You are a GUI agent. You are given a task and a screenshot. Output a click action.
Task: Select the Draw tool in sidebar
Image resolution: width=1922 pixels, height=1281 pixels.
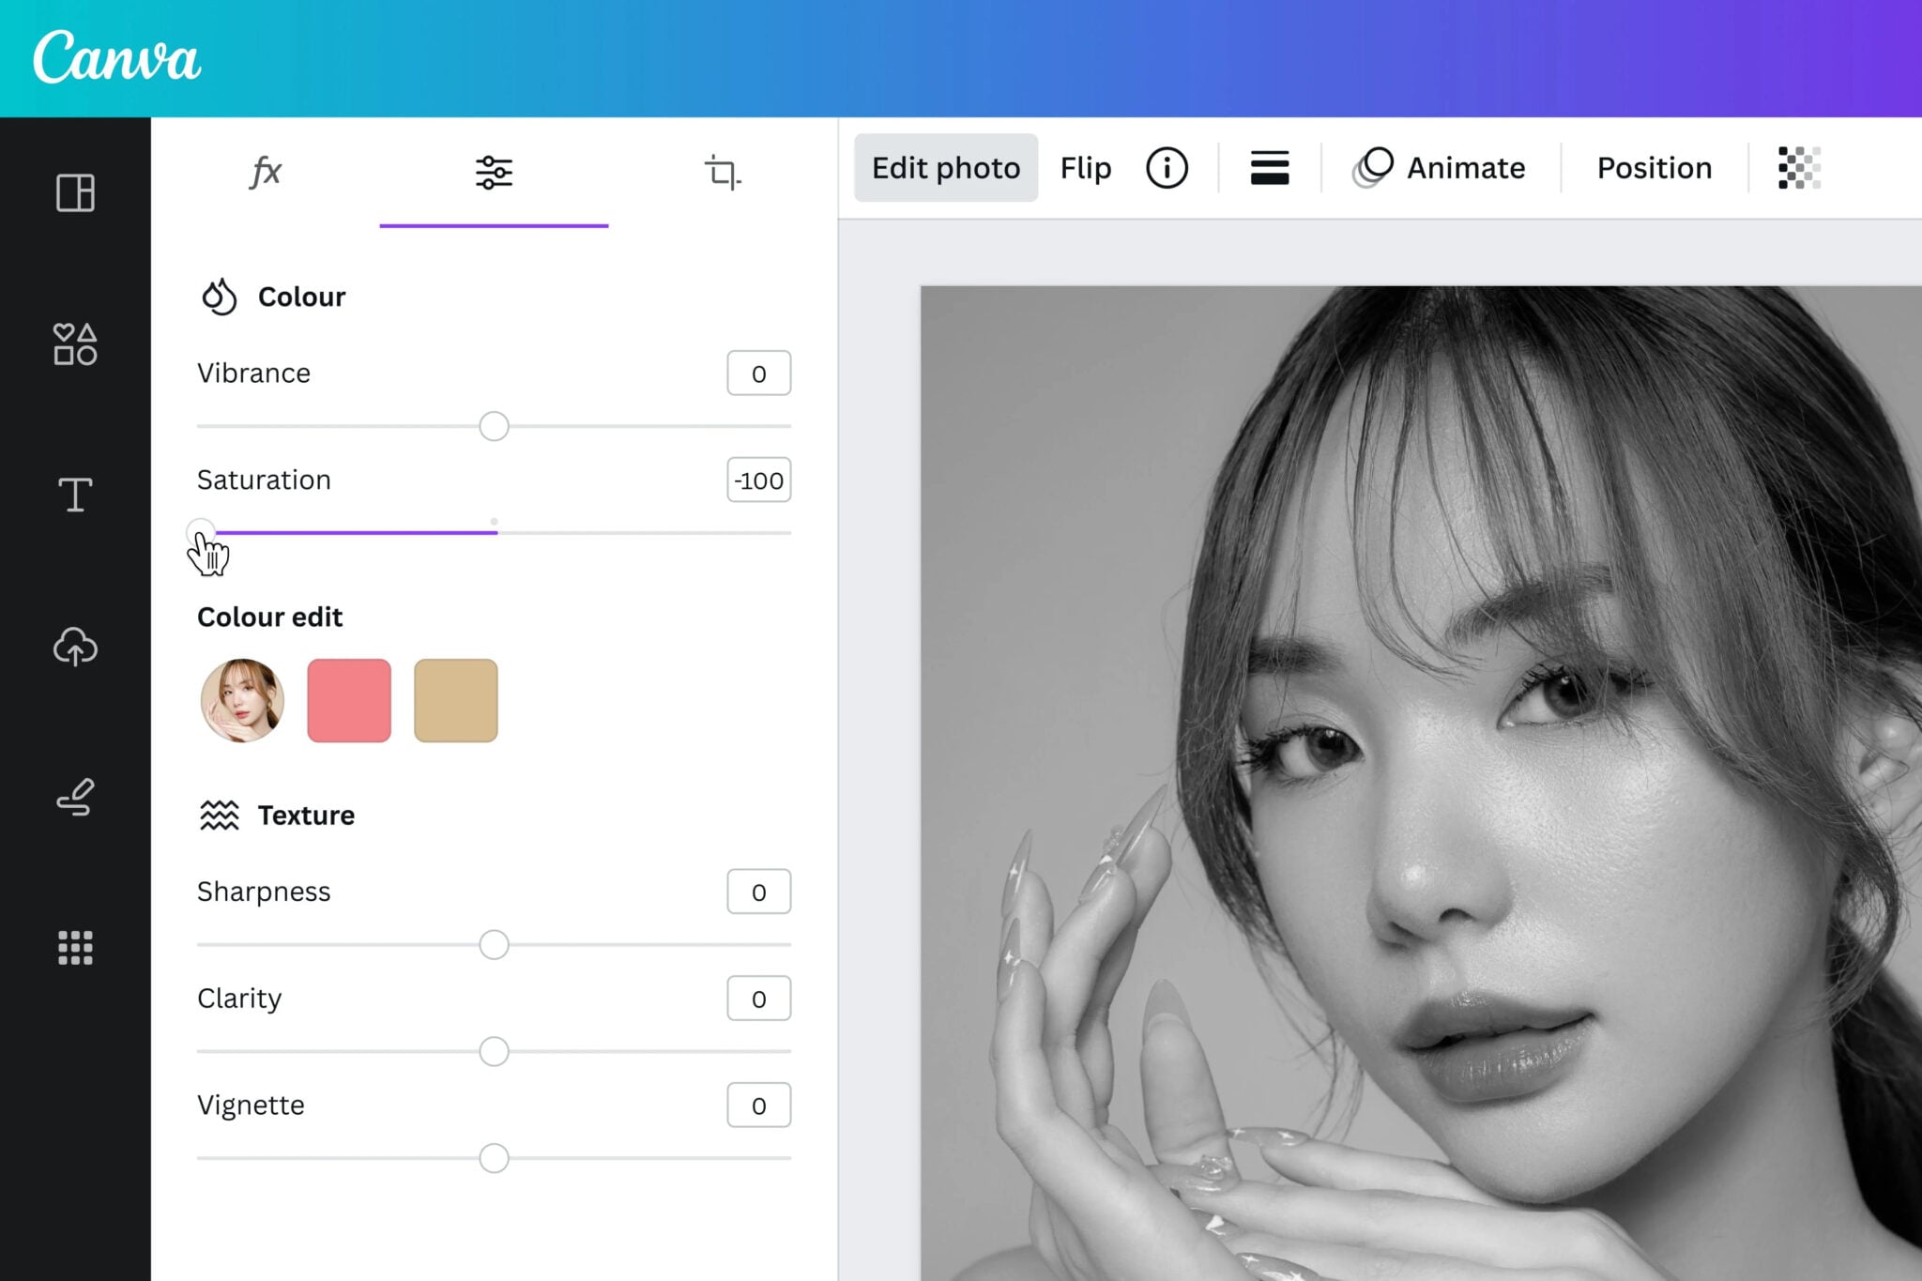[75, 798]
